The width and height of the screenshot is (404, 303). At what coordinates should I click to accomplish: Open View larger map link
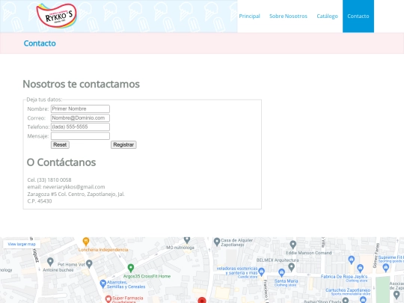click(x=22, y=244)
